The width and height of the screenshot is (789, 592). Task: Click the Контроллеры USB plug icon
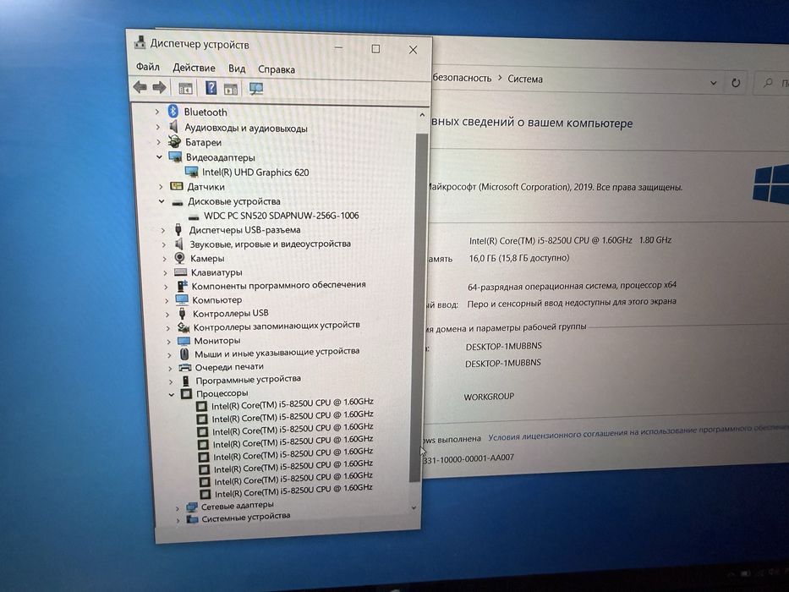coord(182,313)
